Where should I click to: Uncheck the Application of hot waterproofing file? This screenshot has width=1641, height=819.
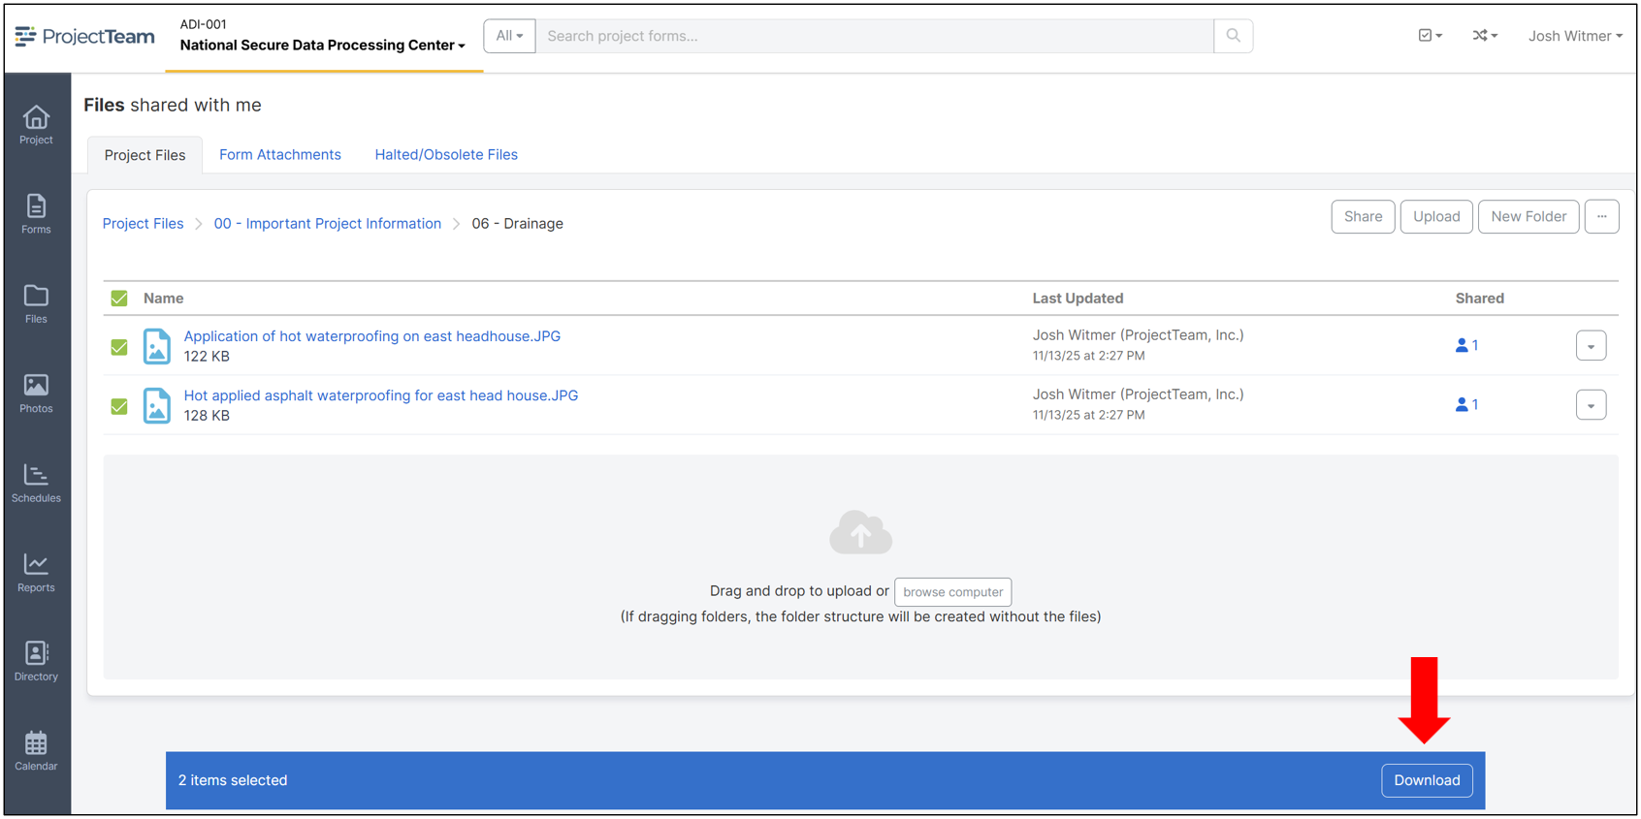pos(119,347)
